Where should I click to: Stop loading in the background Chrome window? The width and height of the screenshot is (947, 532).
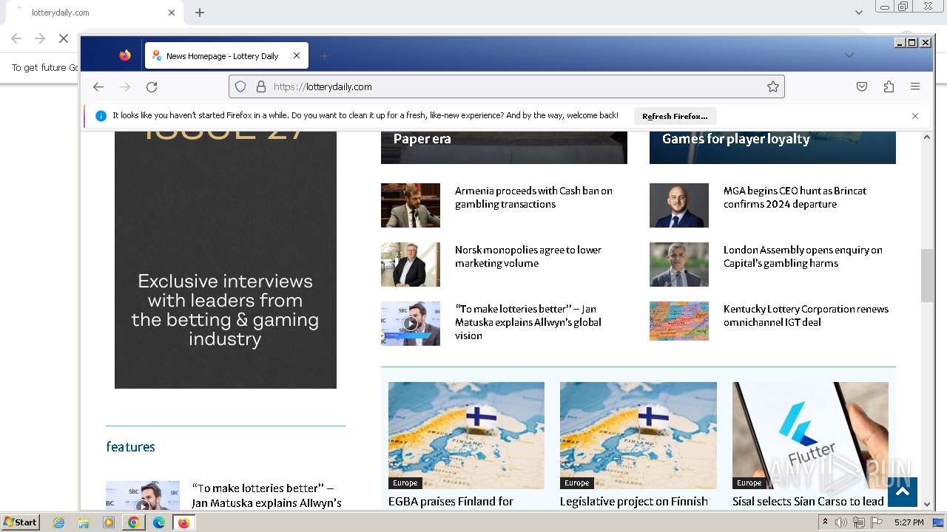tap(64, 38)
